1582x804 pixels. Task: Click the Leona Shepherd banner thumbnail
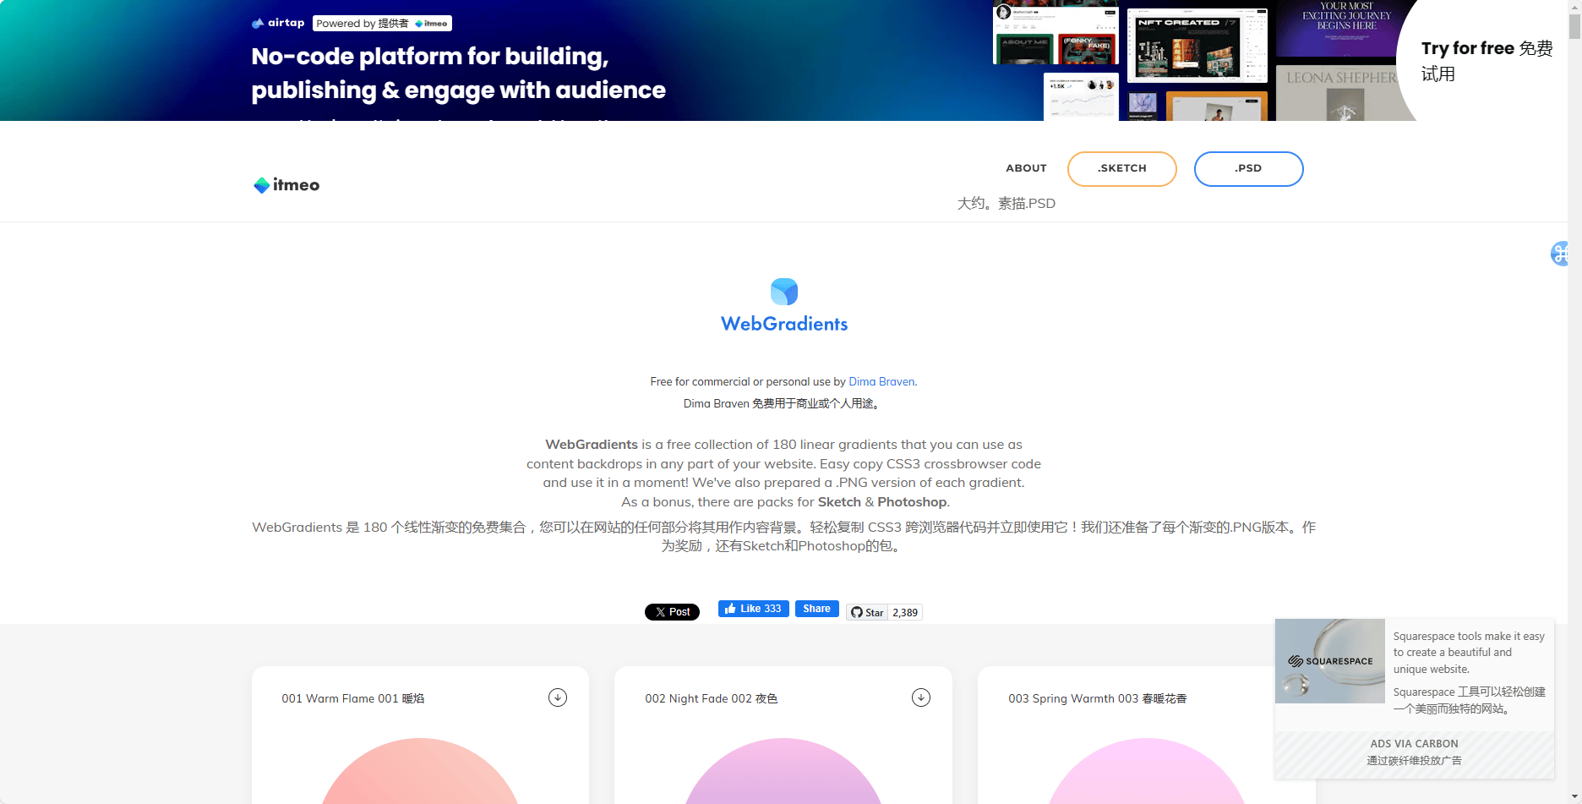[1337, 93]
